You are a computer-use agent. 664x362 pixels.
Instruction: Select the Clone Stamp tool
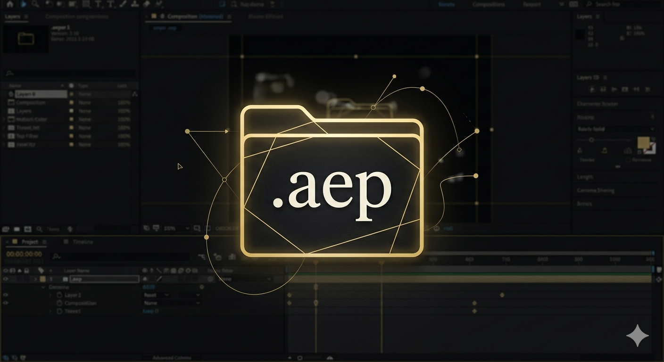(x=135, y=4)
